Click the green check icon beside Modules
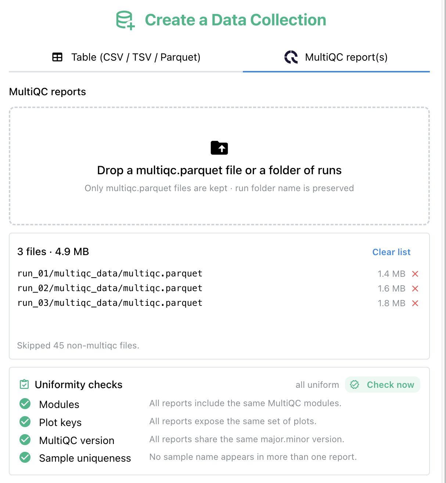Image resolution: width=446 pixels, height=483 pixels. pos(25,404)
